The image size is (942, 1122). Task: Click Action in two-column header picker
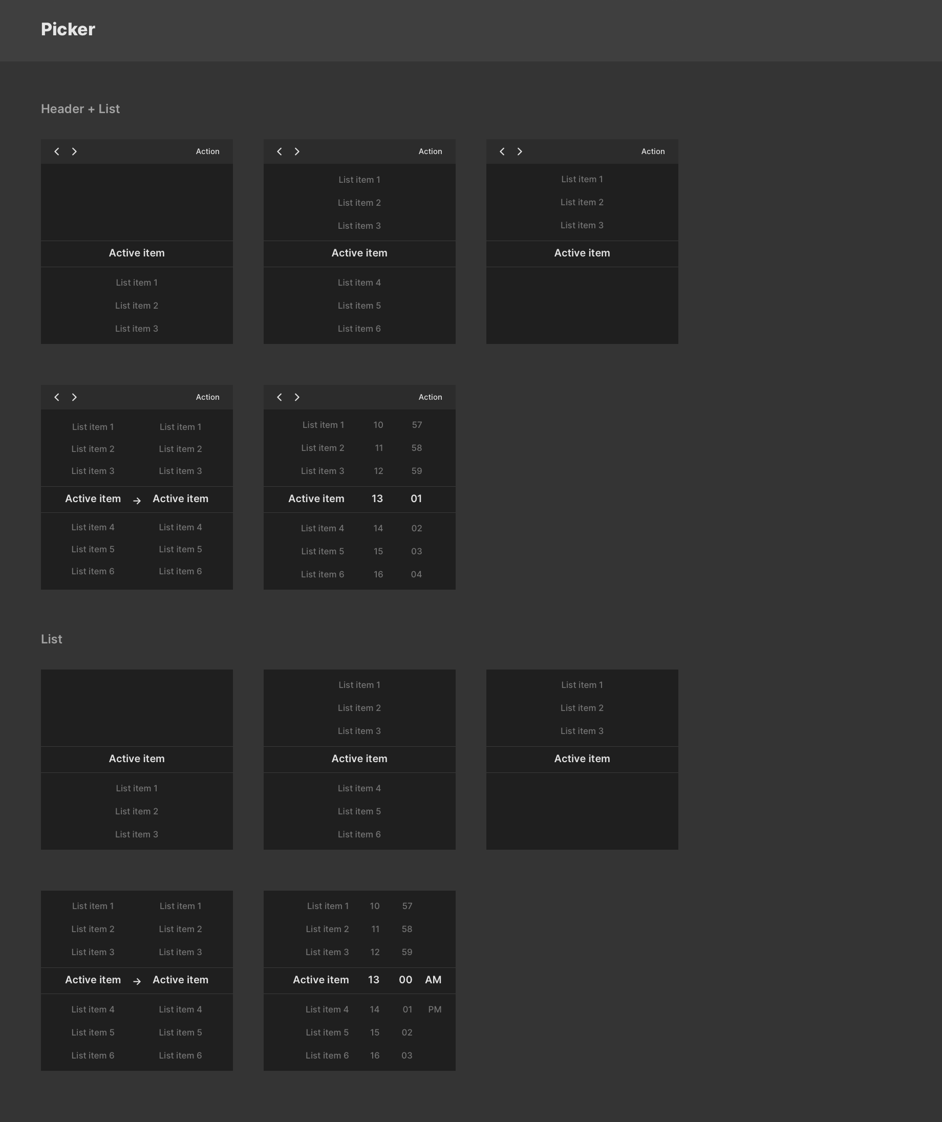(x=207, y=397)
